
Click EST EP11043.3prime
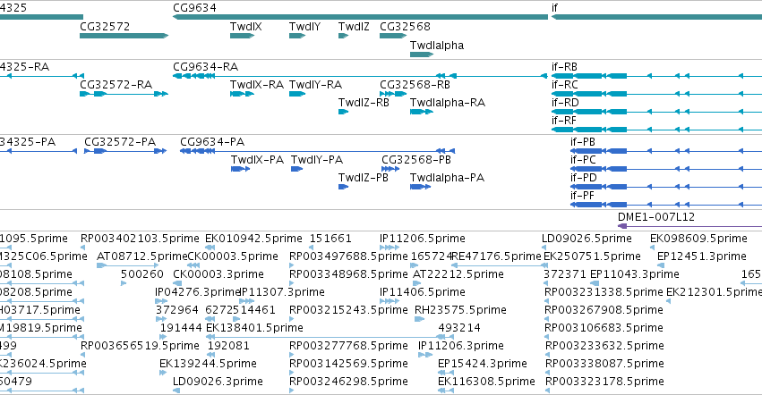tap(635, 274)
